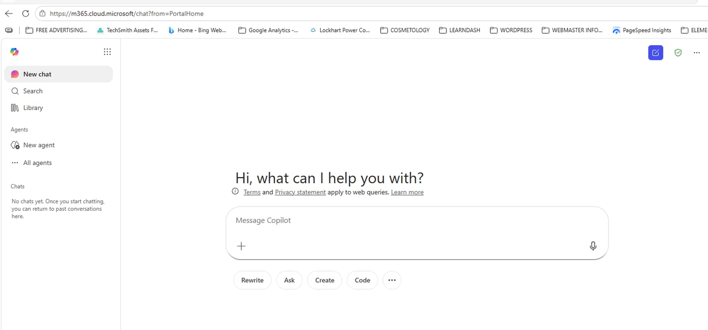Open FREE ADVERTISING bookmark folder
Viewport: 708px width, 330px height.
click(x=56, y=30)
